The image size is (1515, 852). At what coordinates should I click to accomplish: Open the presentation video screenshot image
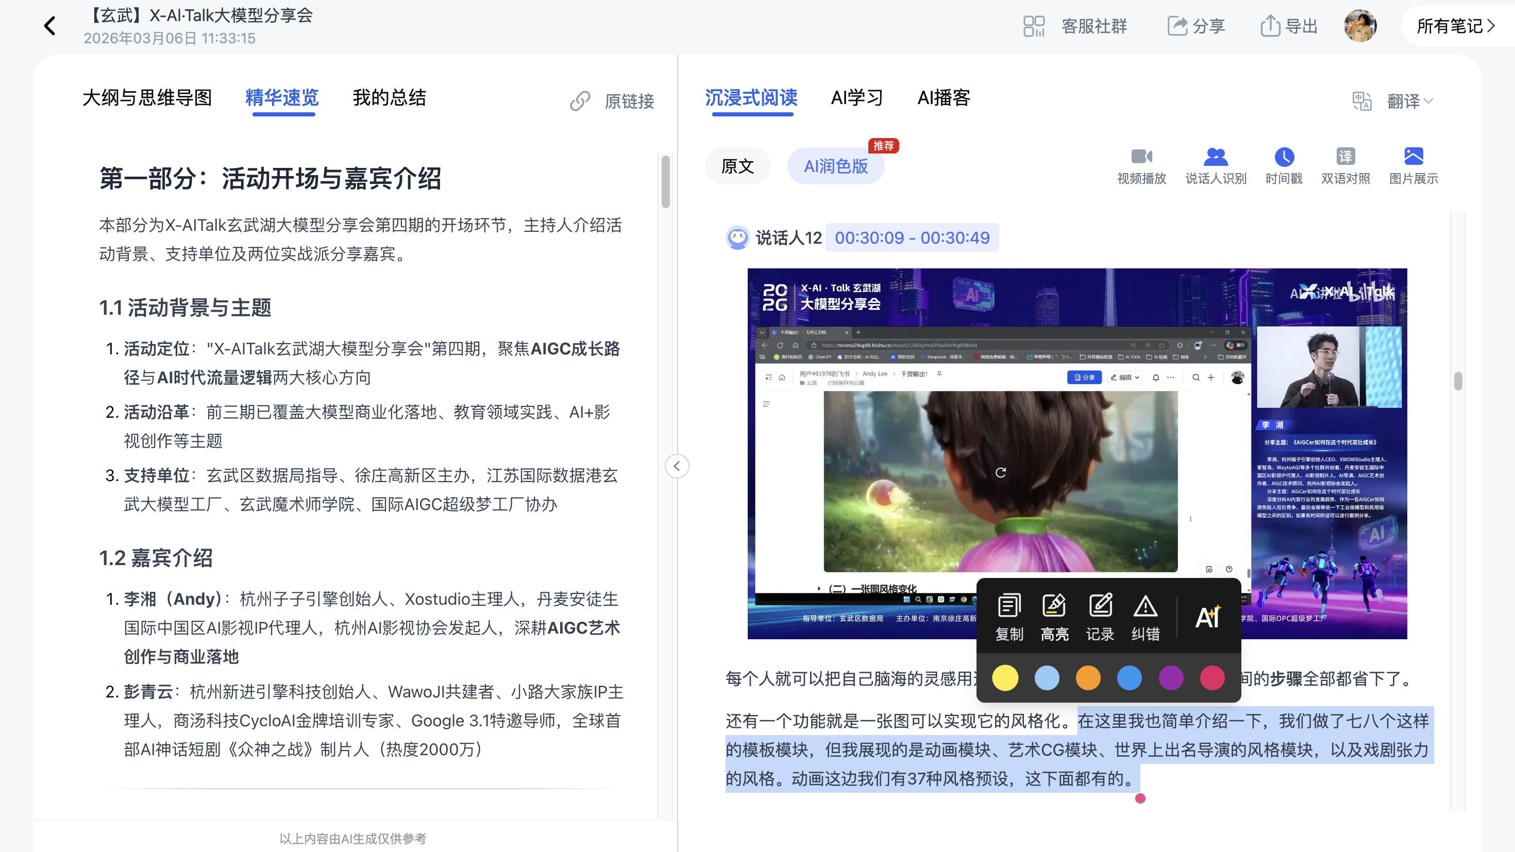tap(1077, 453)
